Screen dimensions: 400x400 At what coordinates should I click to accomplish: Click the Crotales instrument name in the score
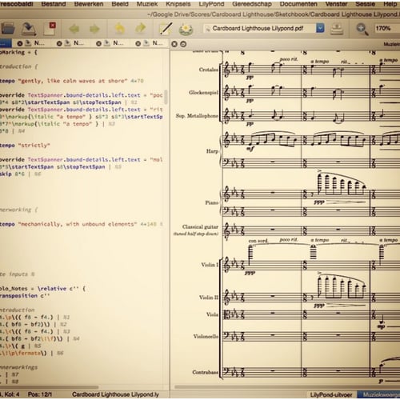209,70
